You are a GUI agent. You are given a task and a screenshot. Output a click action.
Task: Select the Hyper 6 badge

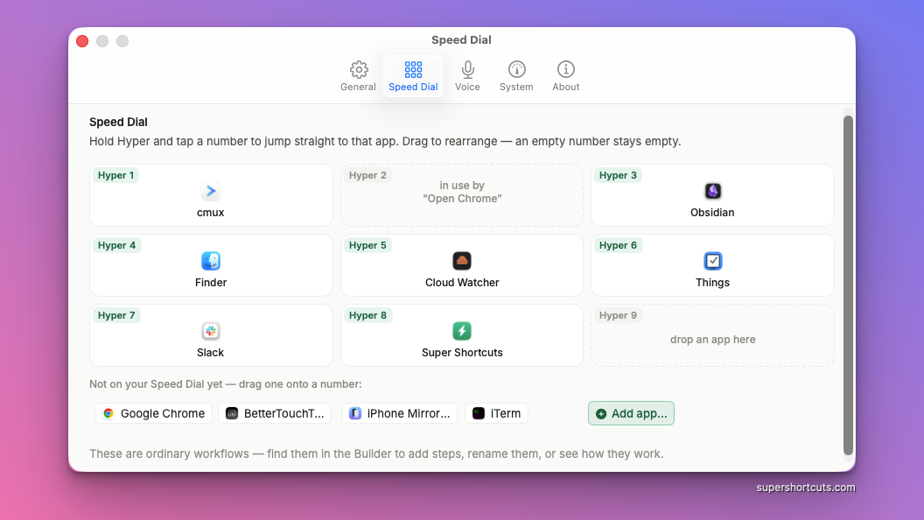point(618,245)
